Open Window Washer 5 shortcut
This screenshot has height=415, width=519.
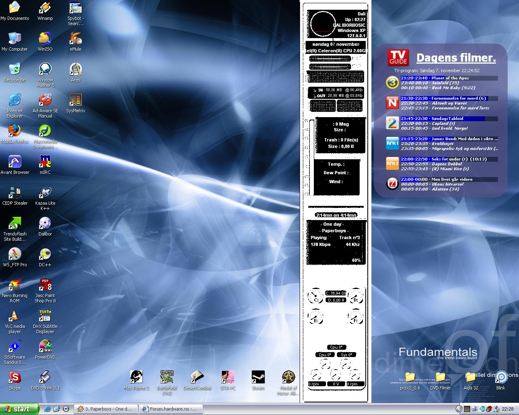pos(45,75)
